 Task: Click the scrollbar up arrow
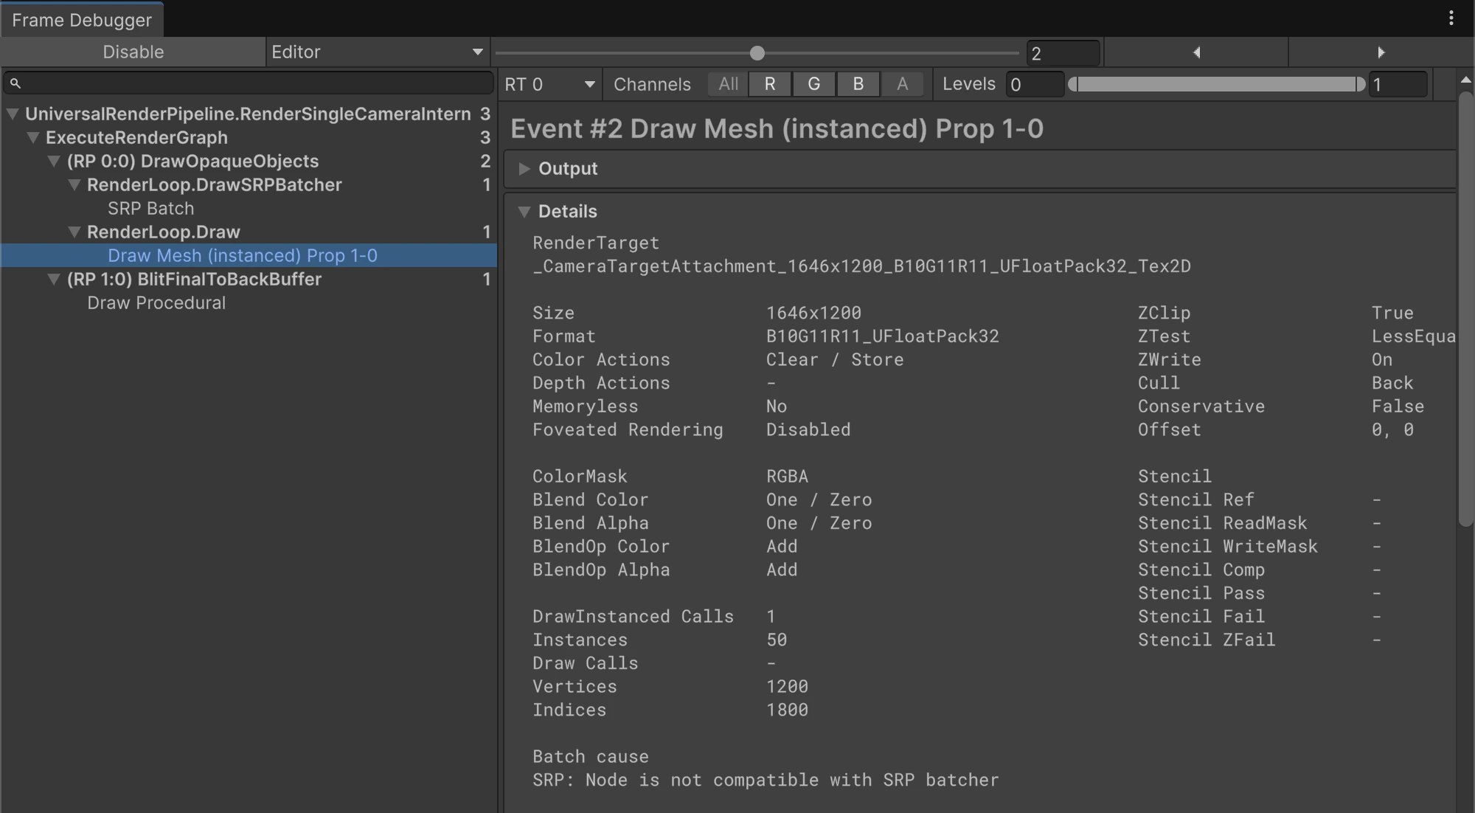pyautogui.click(x=1465, y=80)
